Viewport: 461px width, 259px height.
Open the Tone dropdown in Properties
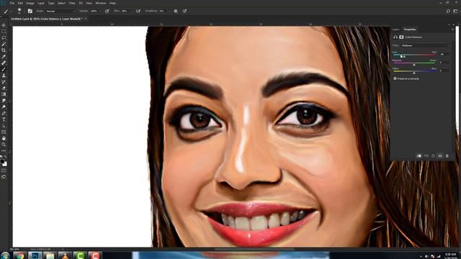tap(425, 45)
